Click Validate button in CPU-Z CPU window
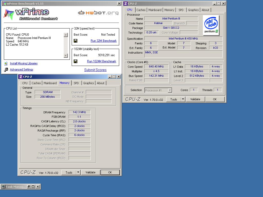Viewport: 263px width, 197px height. (195, 99)
